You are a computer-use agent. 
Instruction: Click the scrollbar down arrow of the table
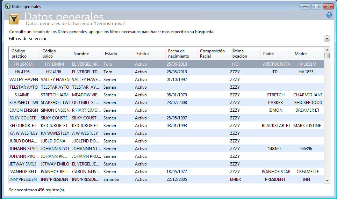327,181
